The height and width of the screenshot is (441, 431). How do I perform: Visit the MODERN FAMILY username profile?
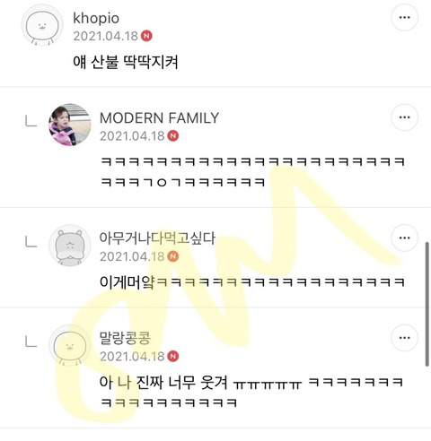tap(159, 117)
